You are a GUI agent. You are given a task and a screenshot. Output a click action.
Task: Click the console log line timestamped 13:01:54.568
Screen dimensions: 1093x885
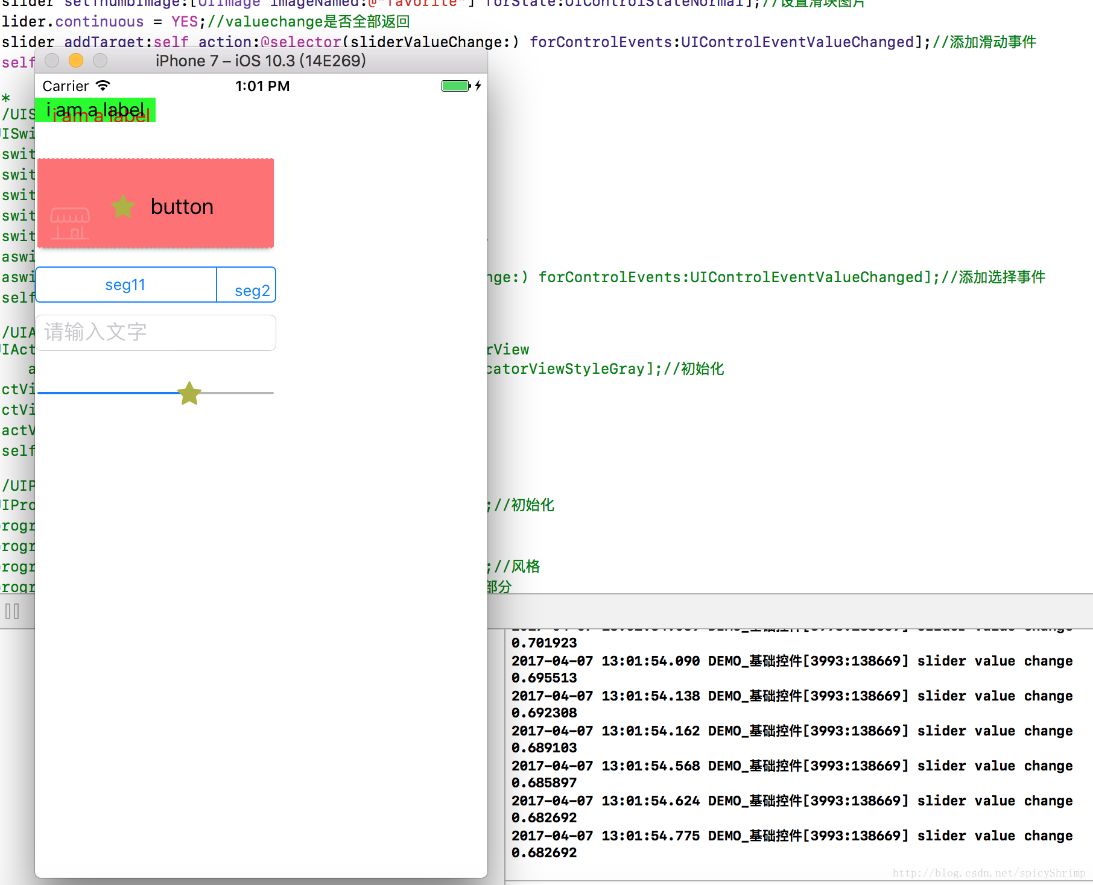(792, 766)
